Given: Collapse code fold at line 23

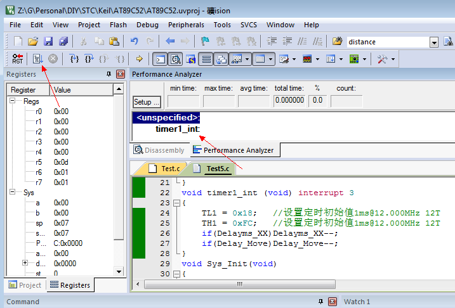Looking at the screenshot, I should 176,203.
